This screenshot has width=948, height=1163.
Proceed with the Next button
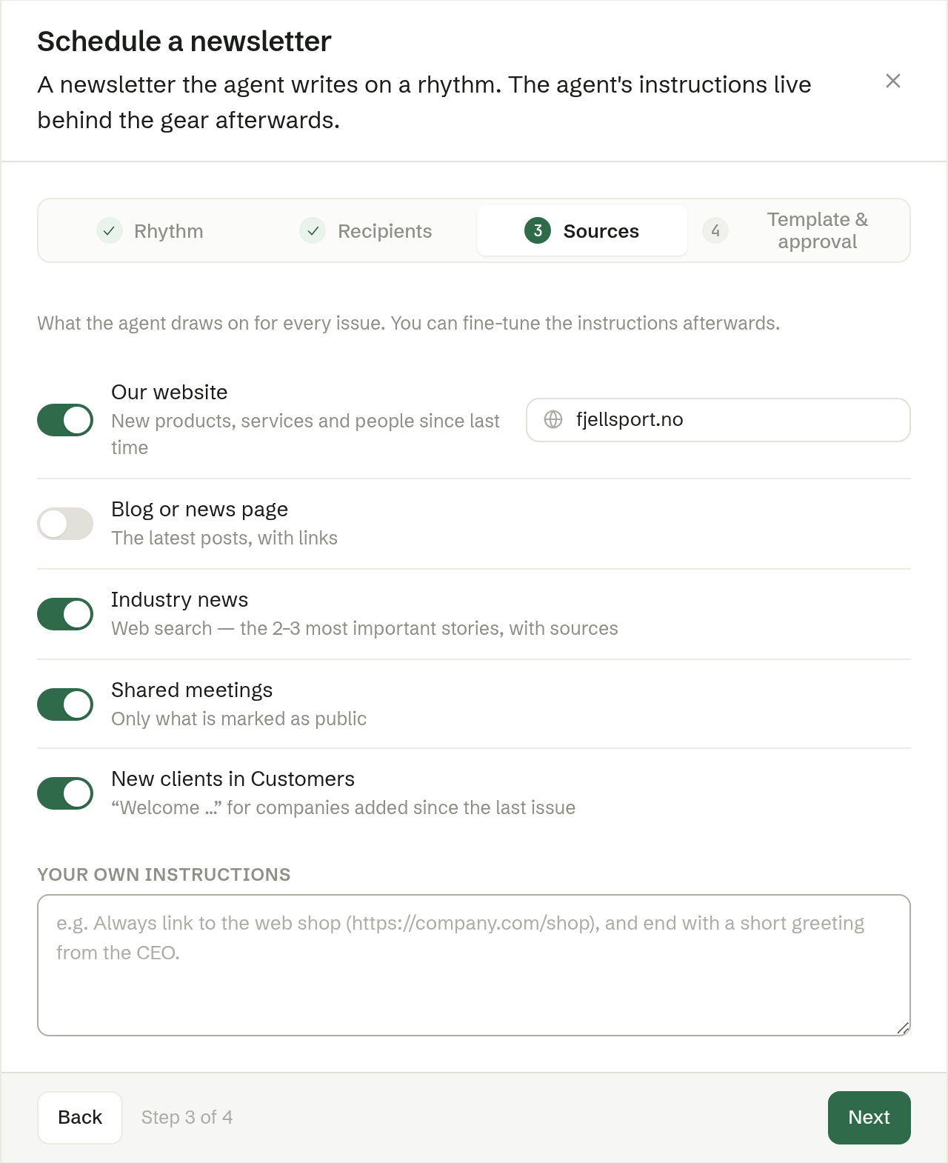869,1117
